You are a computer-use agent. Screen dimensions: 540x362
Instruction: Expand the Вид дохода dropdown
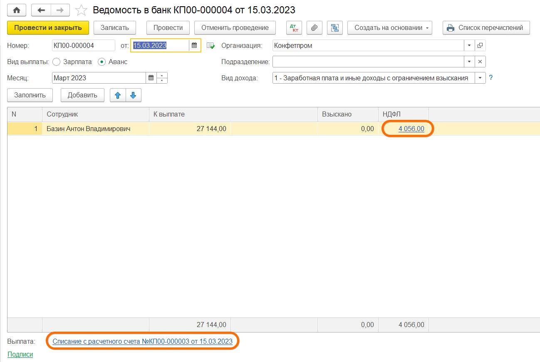pyautogui.click(x=480, y=78)
